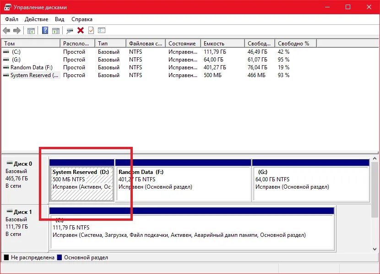Sort by the Состояние column header
The width and height of the screenshot is (380, 274).
[183, 44]
